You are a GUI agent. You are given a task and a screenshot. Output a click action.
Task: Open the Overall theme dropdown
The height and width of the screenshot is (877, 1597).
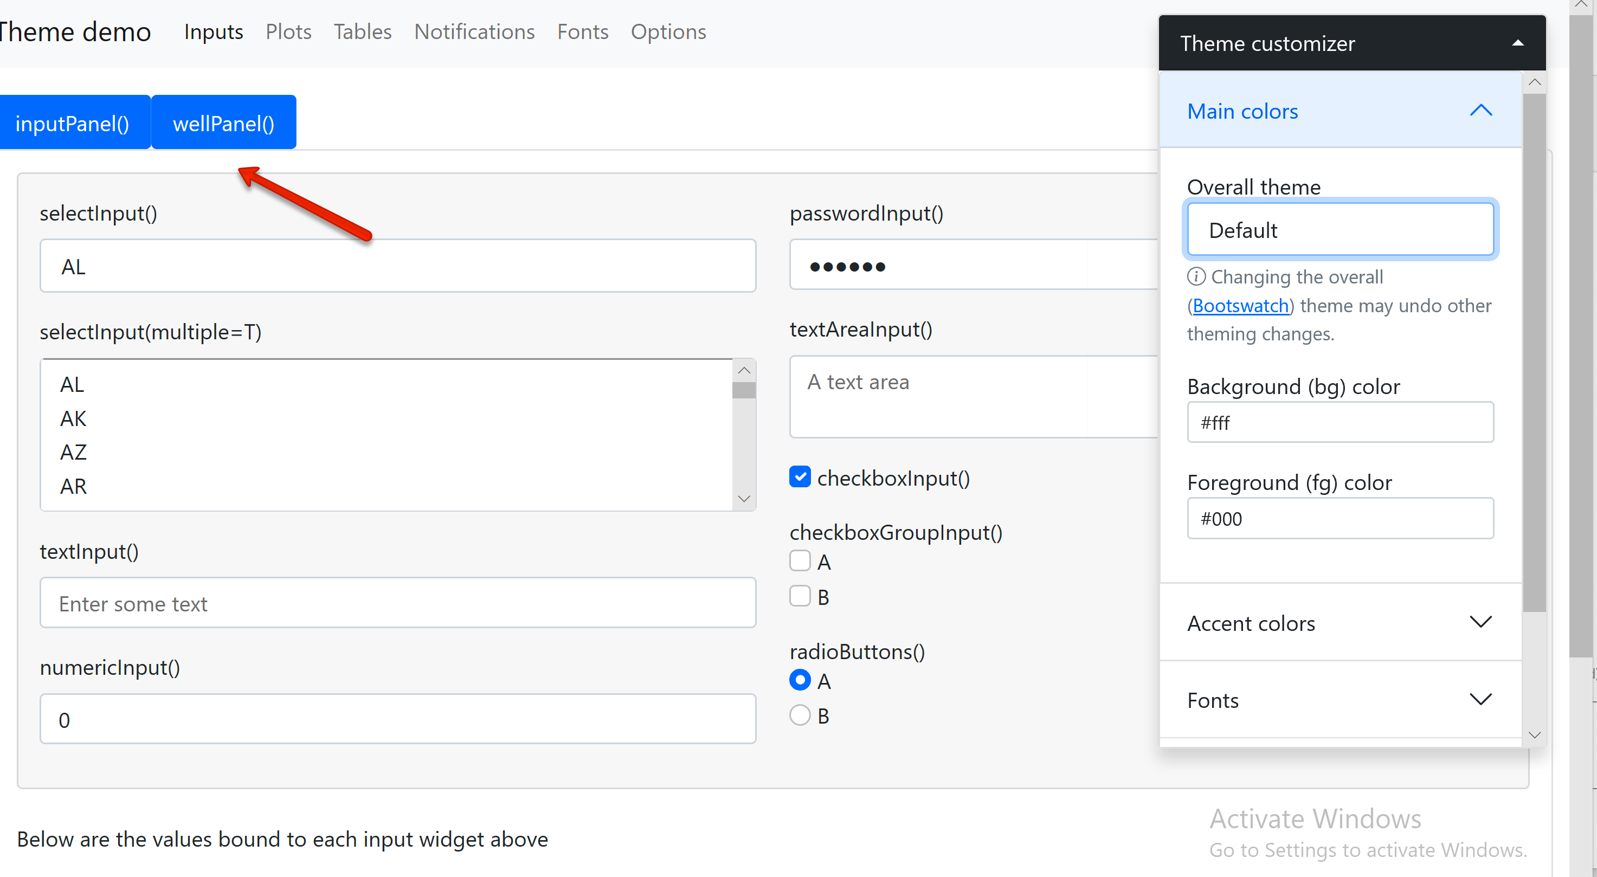point(1340,229)
